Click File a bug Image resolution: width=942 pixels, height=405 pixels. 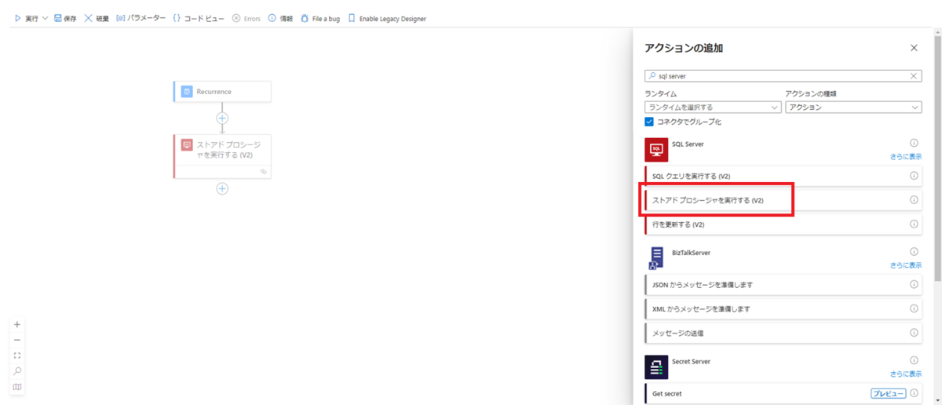[320, 18]
